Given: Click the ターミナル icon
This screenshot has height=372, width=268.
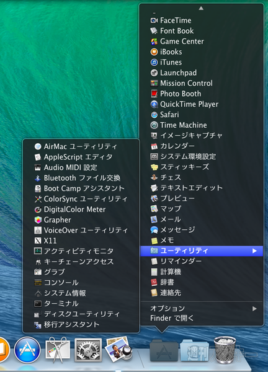Looking at the screenshot, I should 38,304.
